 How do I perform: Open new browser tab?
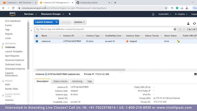point(115,3)
